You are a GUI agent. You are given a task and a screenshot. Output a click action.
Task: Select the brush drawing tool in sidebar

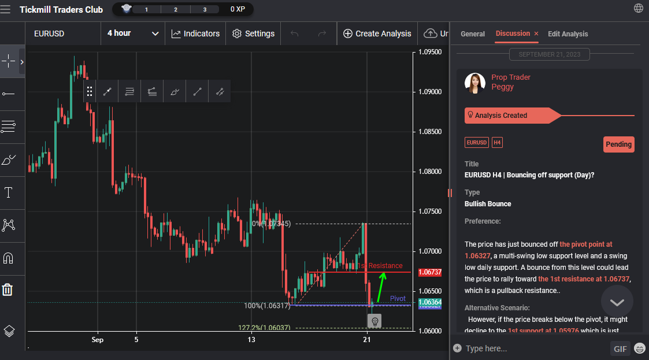point(8,159)
